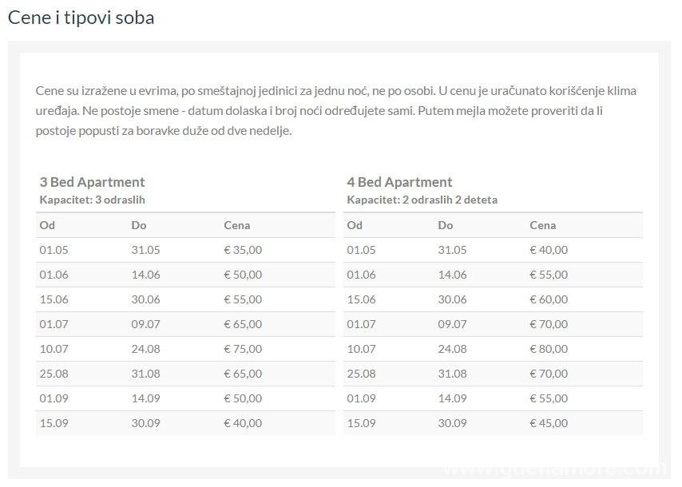
Task: Click the 3 Bed Apartment "Cena" column header
Action: (x=238, y=225)
